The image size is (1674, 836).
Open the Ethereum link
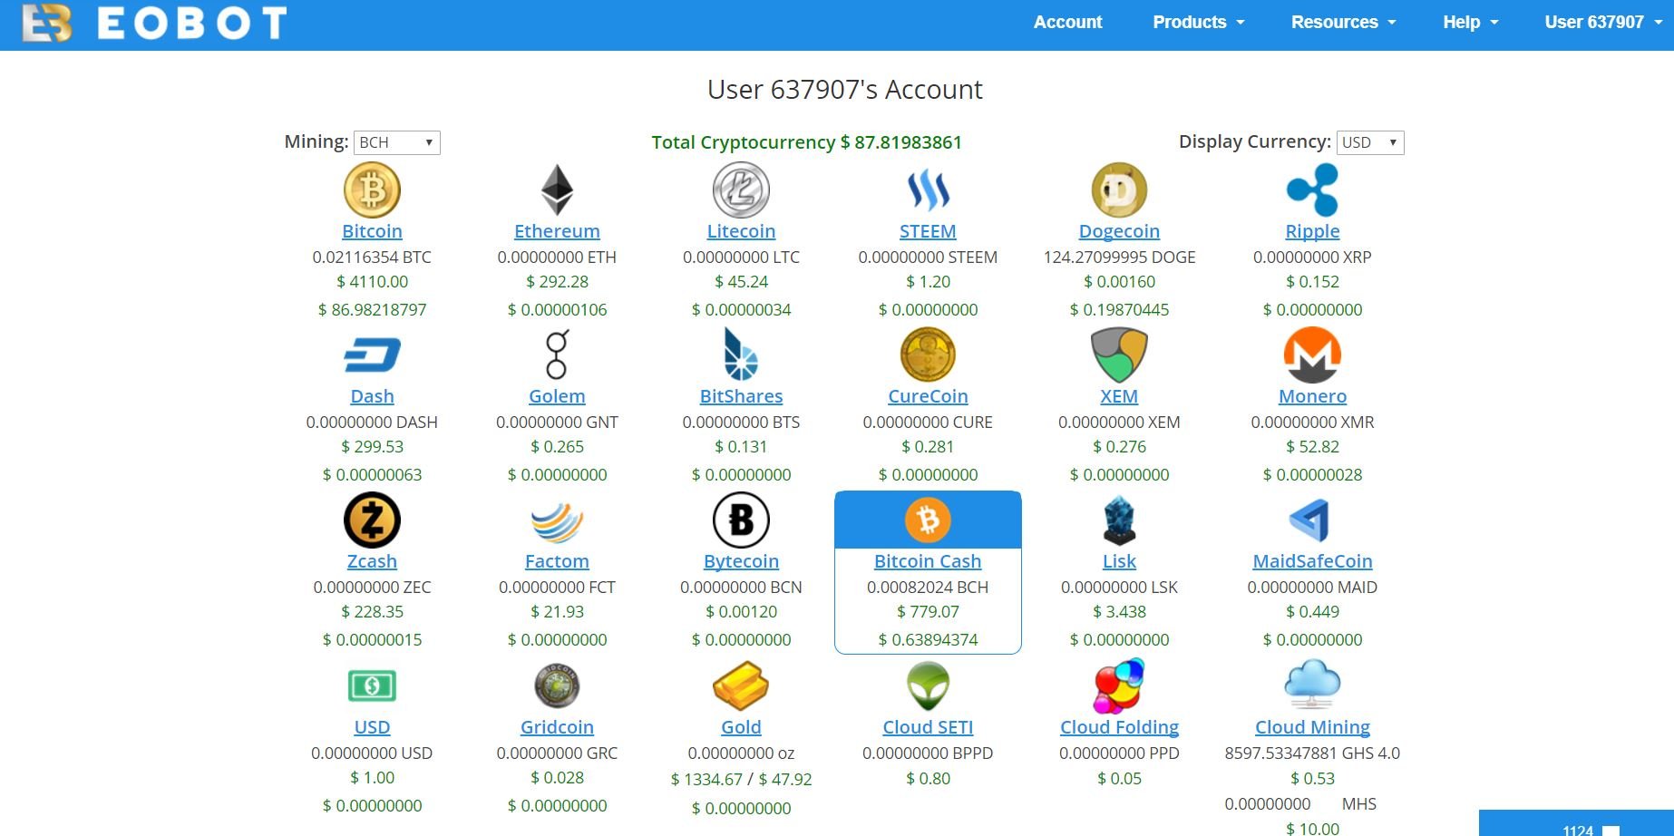(557, 231)
